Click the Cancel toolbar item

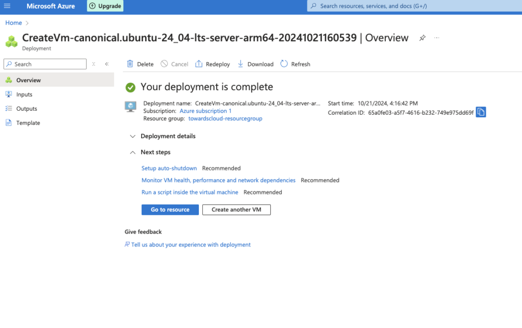(x=174, y=64)
